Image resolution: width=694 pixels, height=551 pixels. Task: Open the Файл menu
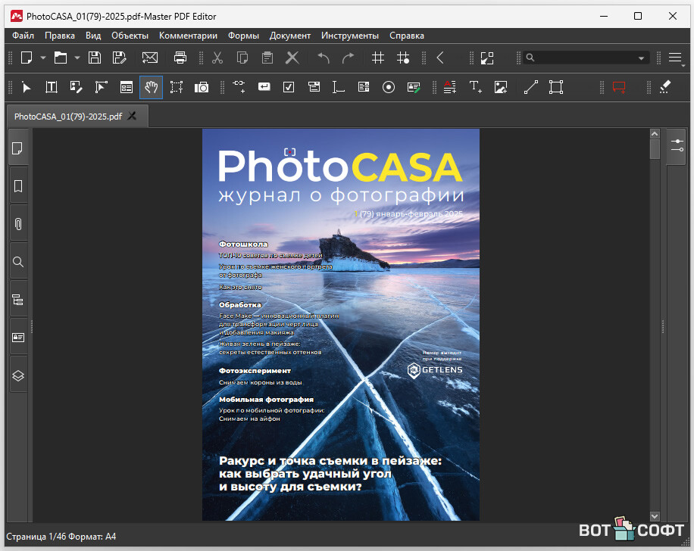(x=23, y=36)
